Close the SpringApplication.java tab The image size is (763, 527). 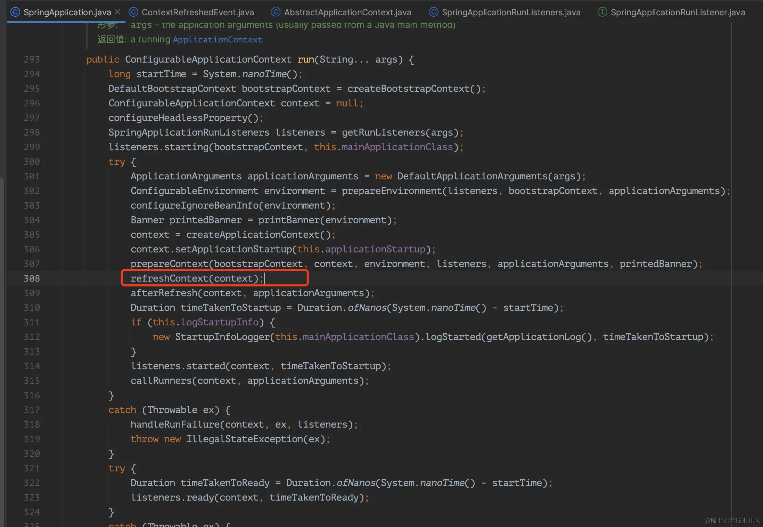[117, 12]
